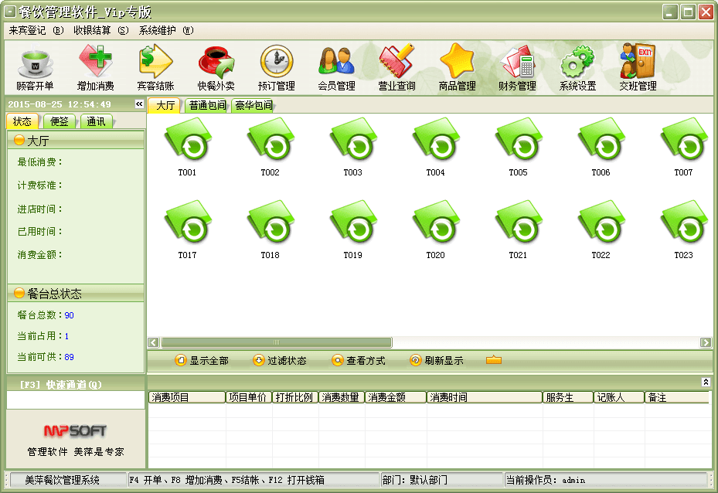Screen dimensions: 718x493
Task: Open 会员管理 people icon
Action: point(336,61)
